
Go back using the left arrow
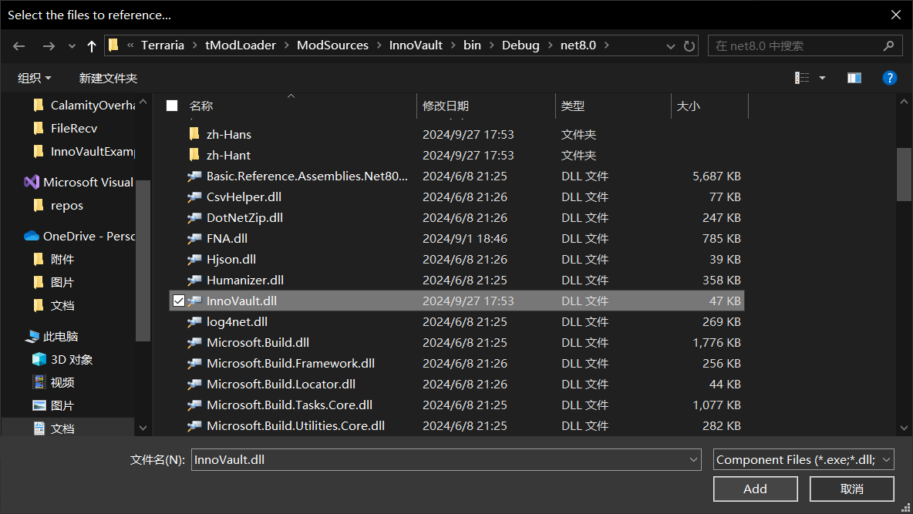coord(19,46)
